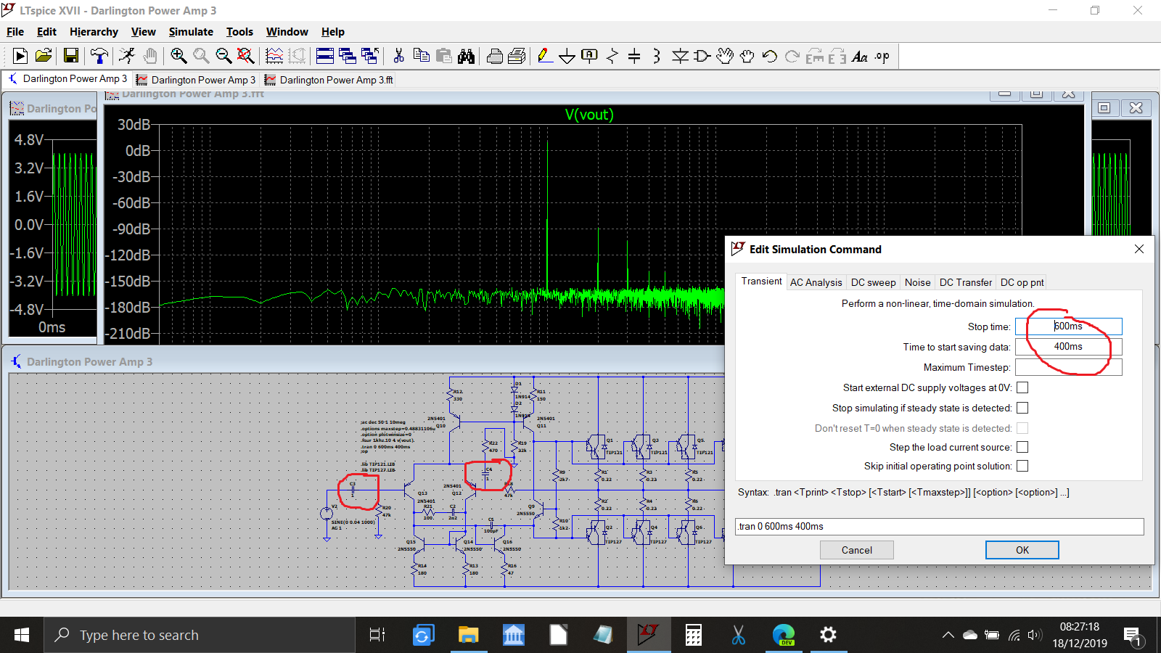The image size is (1161, 653).
Task: Click the Autorange waveform icon
Action: pos(274,56)
